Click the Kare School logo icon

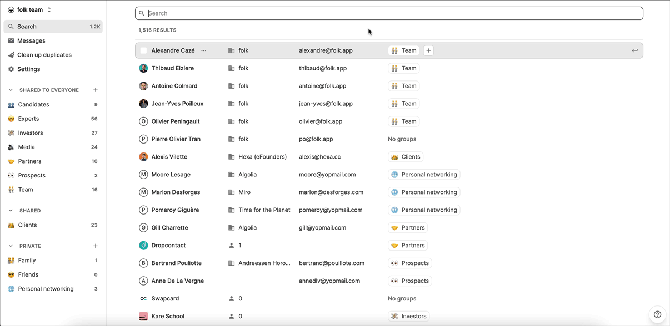pos(143,317)
